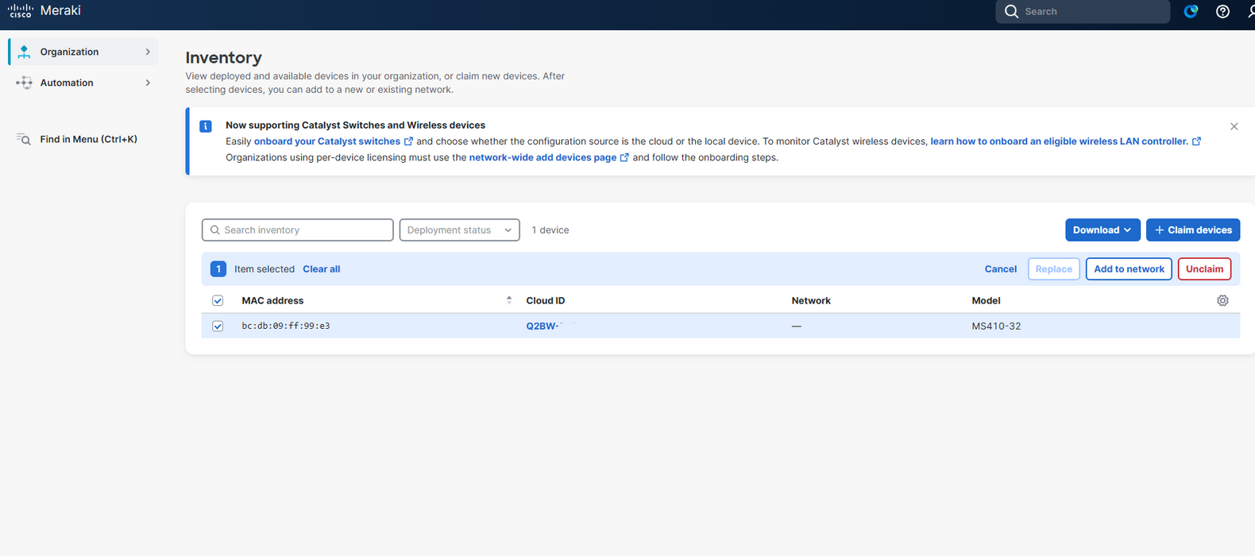Click Cancel in the selection bar
The width and height of the screenshot is (1255, 556).
click(1001, 269)
